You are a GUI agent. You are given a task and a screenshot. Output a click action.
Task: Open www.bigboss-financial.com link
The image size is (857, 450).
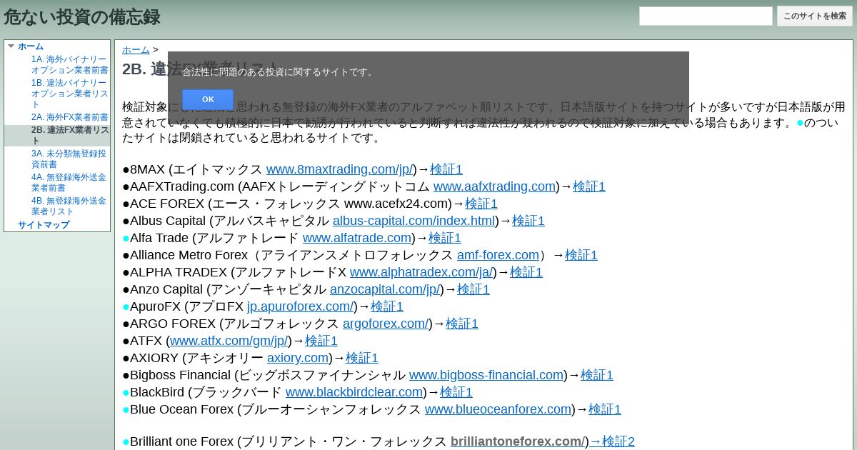pyautogui.click(x=486, y=375)
